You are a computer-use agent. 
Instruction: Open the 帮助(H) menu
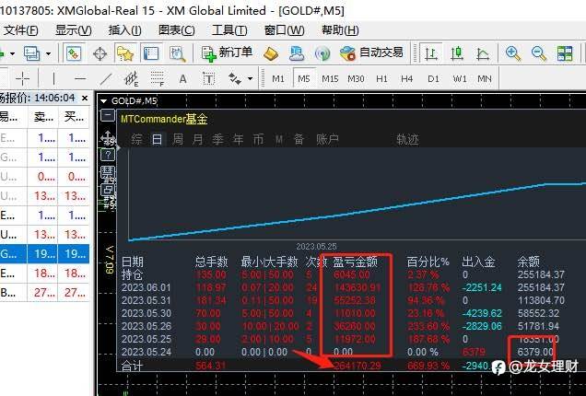coord(340,29)
